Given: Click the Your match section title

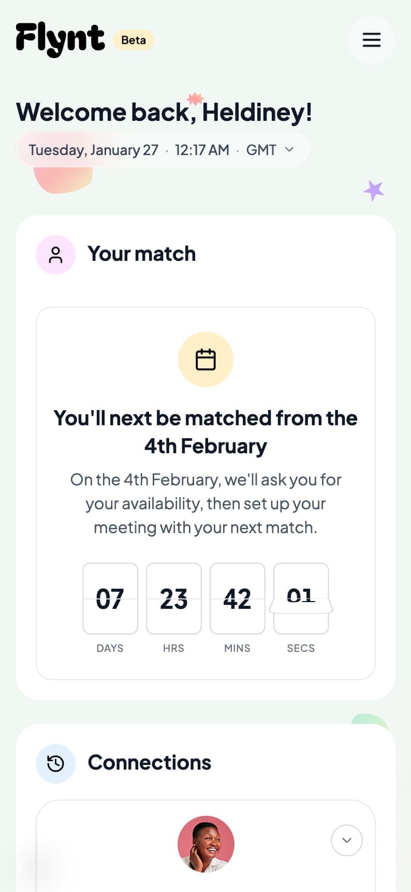Looking at the screenshot, I should point(142,254).
